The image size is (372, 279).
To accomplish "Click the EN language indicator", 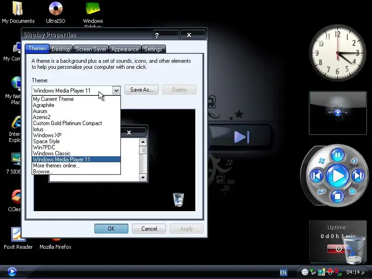I will click(283, 272).
